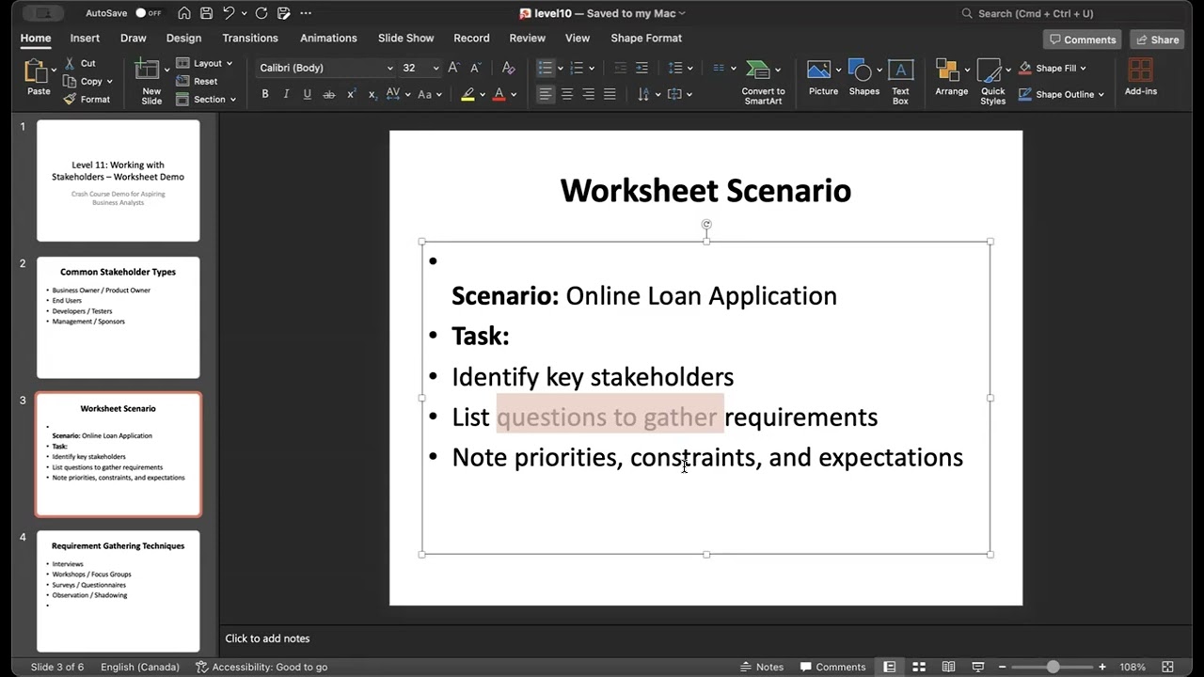Go to the Animations tab
1204x677 pixels.
click(x=328, y=39)
